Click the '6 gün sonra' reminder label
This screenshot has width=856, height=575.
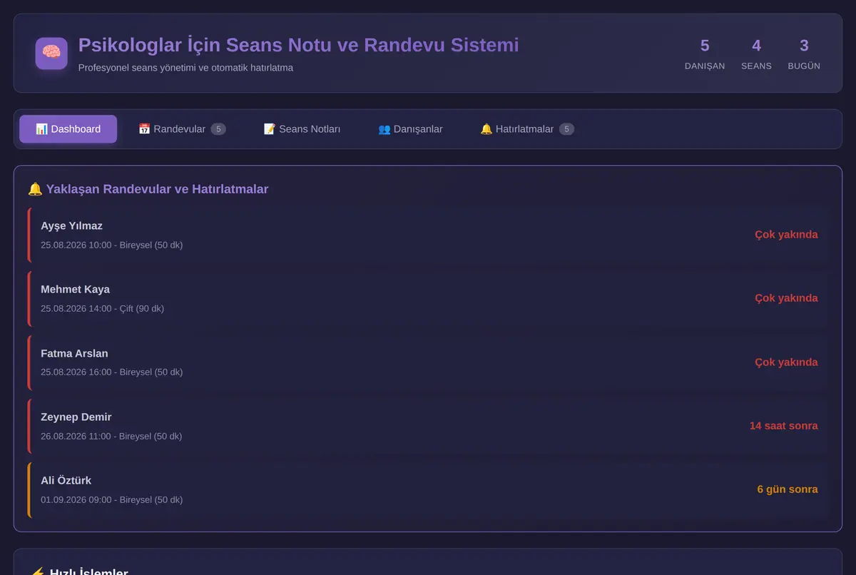point(788,489)
